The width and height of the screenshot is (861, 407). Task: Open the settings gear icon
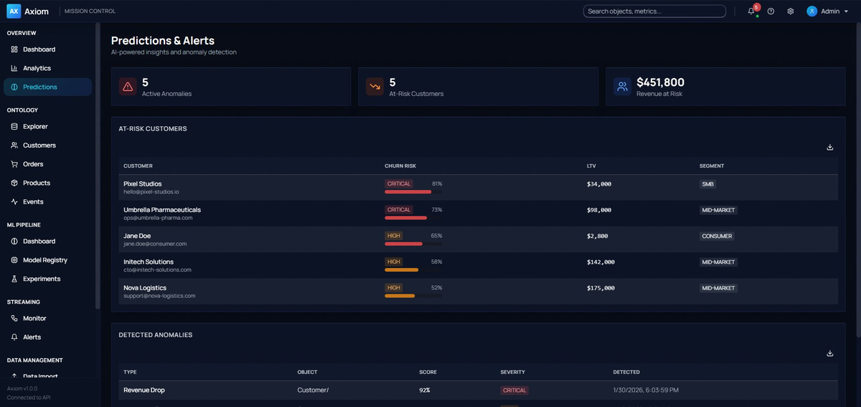pyautogui.click(x=791, y=11)
